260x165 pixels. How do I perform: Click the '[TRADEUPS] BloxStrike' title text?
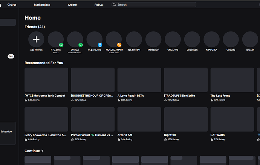(179, 96)
